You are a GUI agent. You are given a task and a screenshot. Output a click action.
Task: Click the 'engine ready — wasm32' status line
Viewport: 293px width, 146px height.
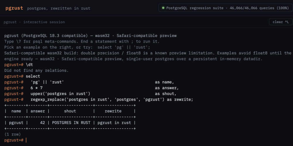(133, 59)
